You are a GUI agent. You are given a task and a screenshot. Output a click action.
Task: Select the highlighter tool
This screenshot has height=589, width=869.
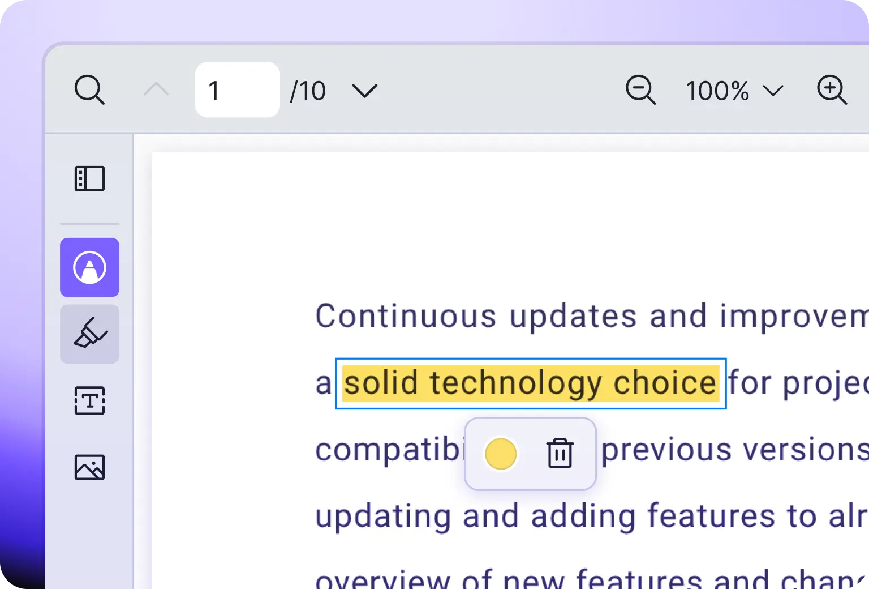(89, 334)
